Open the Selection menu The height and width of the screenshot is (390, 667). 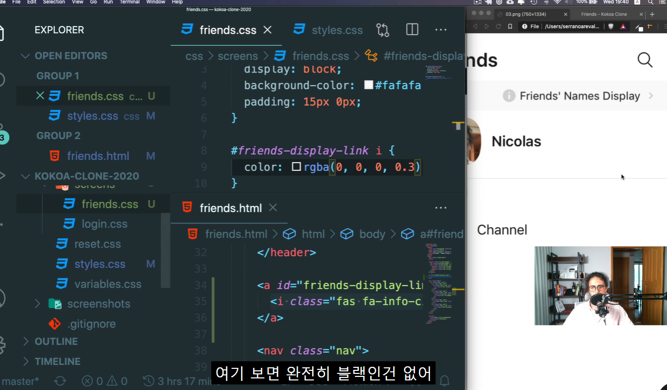pyautogui.click(x=54, y=2)
